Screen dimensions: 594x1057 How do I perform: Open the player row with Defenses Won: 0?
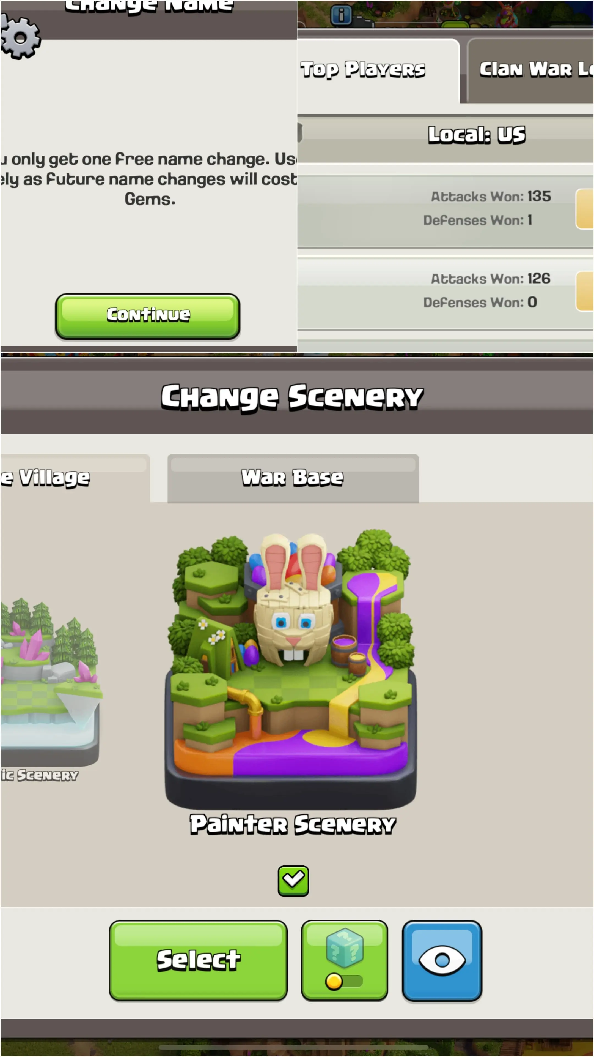click(446, 293)
